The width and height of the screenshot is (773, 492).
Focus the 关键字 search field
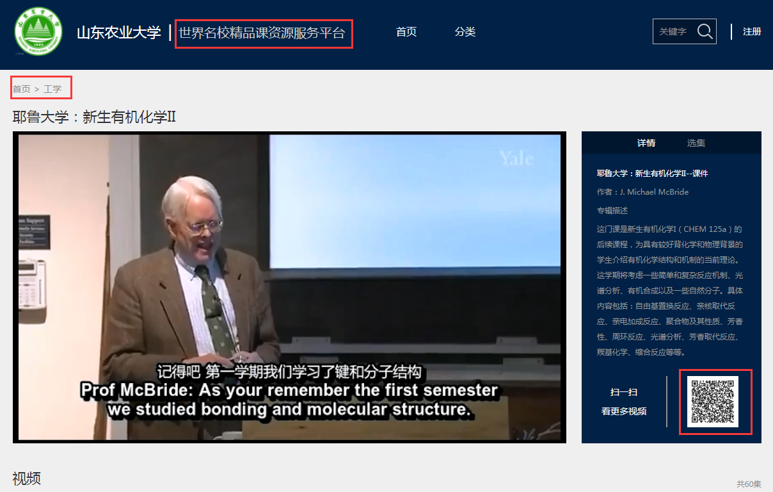[673, 31]
